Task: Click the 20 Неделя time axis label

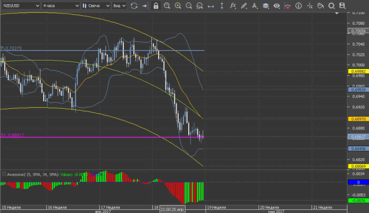Action: pos(269,207)
